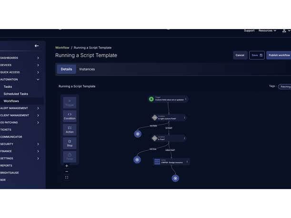This screenshot has height=218, width=291.
Task: Click the green trigger play icon
Action: click(x=151, y=99)
